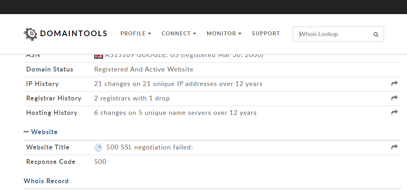Click the DOMAINTOOLS wordmark text

click(x=74, y=34)
